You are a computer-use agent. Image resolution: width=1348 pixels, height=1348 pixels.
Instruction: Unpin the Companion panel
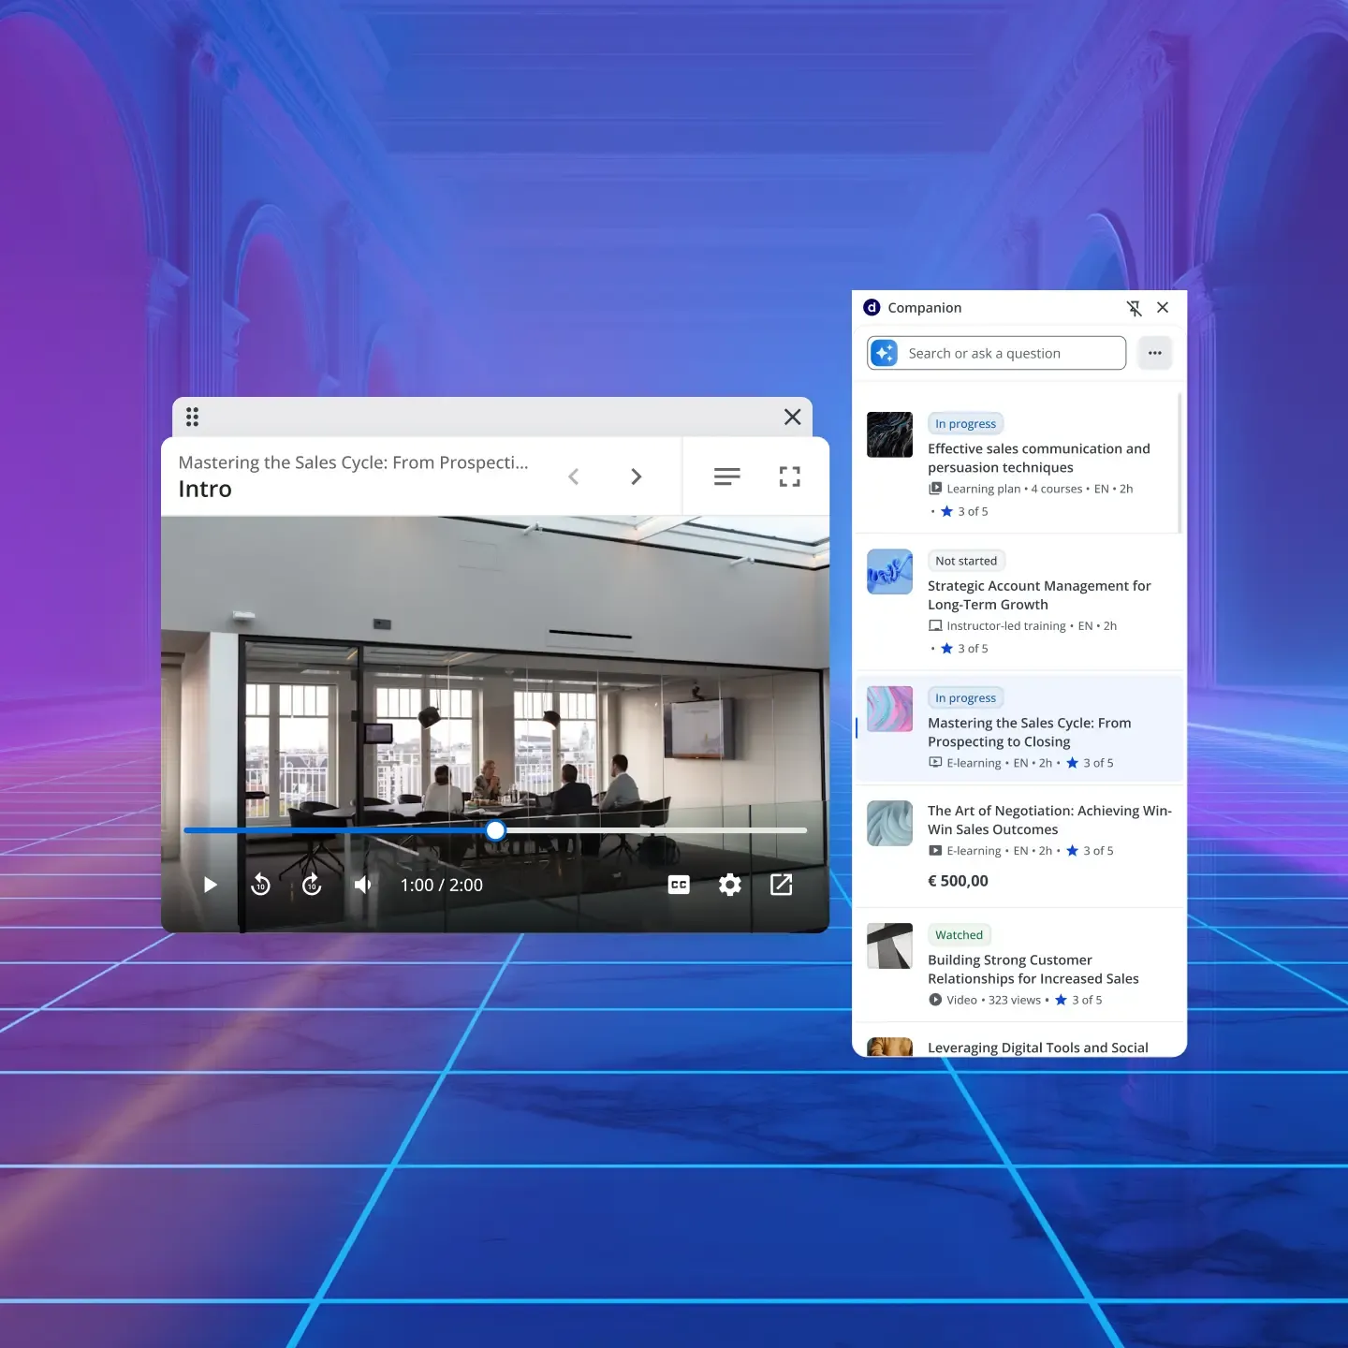1134,308
